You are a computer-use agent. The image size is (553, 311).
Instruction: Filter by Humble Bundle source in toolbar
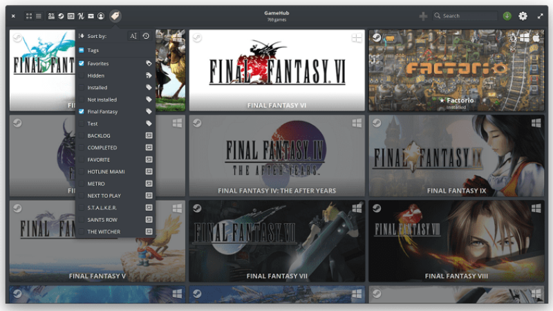coord(81,16)
